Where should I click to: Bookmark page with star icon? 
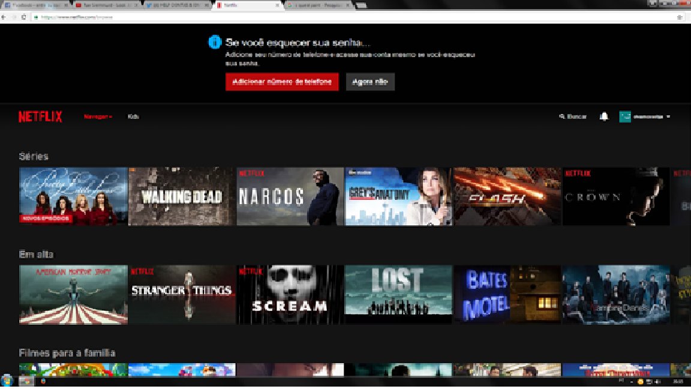coord(680,17)
